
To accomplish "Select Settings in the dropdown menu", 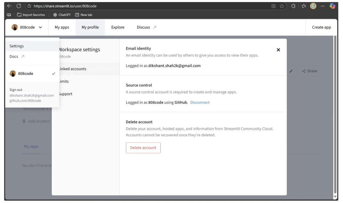I will click(32, 46).
